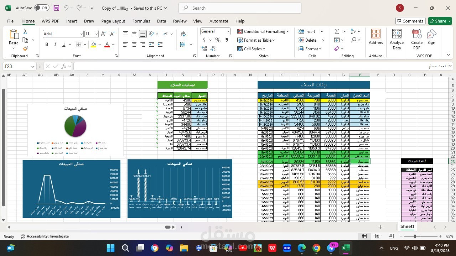Click the Font Color red A swatch

(107, 45)
